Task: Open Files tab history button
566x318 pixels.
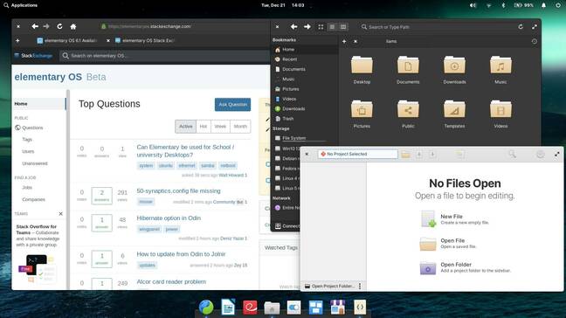Action: [535, 42]
